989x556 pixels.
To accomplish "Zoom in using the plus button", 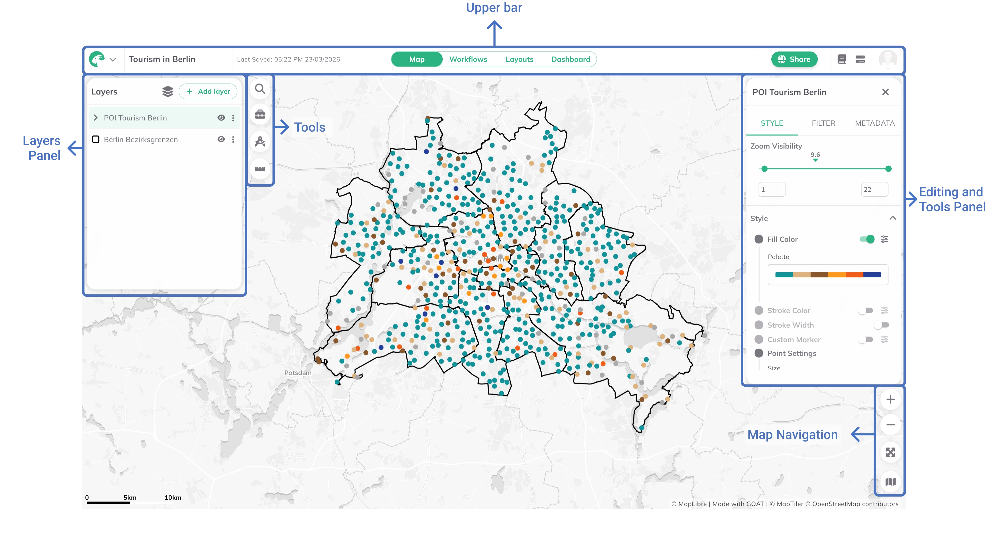I will [891, 399].
